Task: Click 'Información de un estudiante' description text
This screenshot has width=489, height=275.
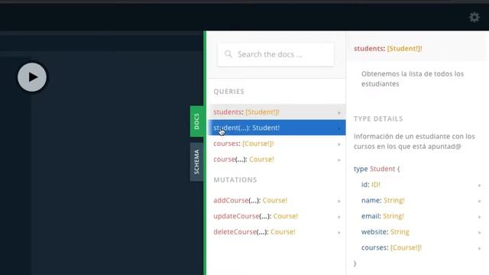Action: (x=414, y=141)
